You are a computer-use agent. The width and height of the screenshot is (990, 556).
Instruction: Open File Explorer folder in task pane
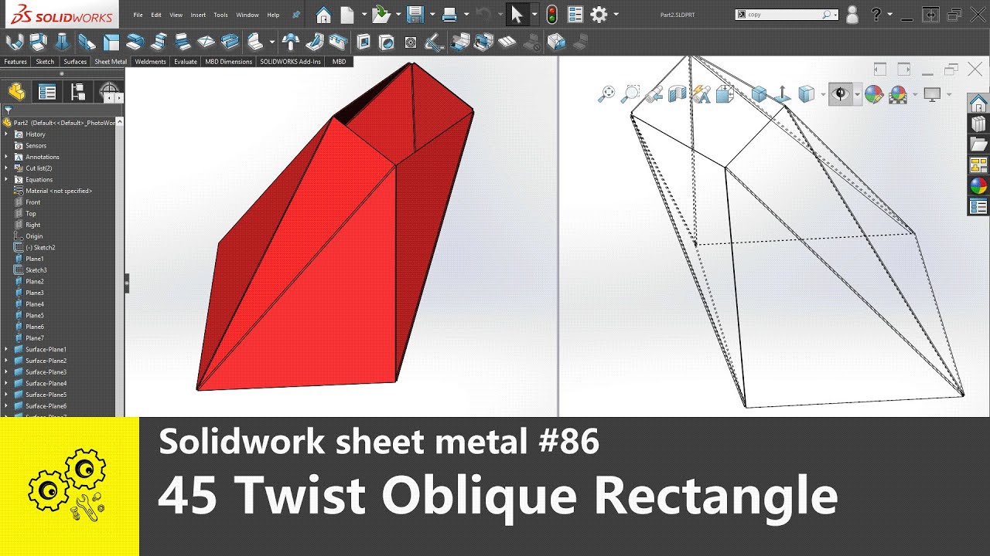978,144
